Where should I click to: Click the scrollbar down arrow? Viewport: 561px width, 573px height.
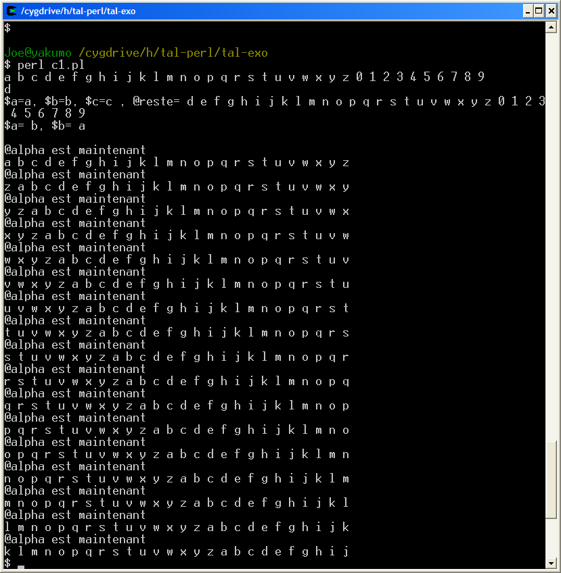pos(551,563)
